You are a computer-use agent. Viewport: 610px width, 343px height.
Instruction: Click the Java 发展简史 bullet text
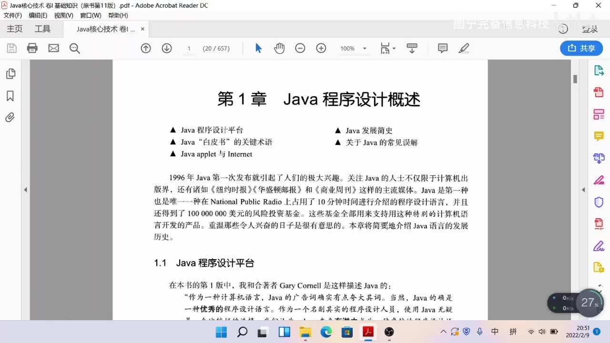point(369,131)
